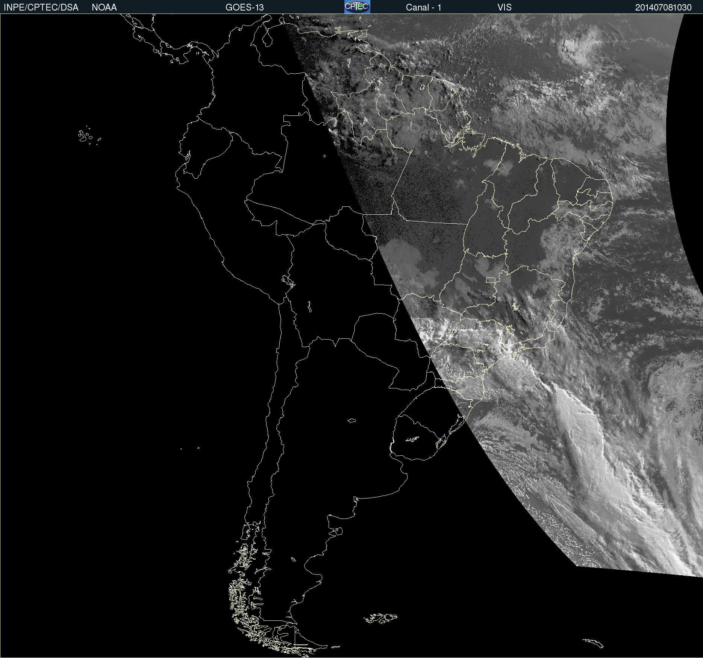This screenshot has height=658, width=703.
Task: Click the 201407081030 timestamp
Action: click(x=664, y=8)
